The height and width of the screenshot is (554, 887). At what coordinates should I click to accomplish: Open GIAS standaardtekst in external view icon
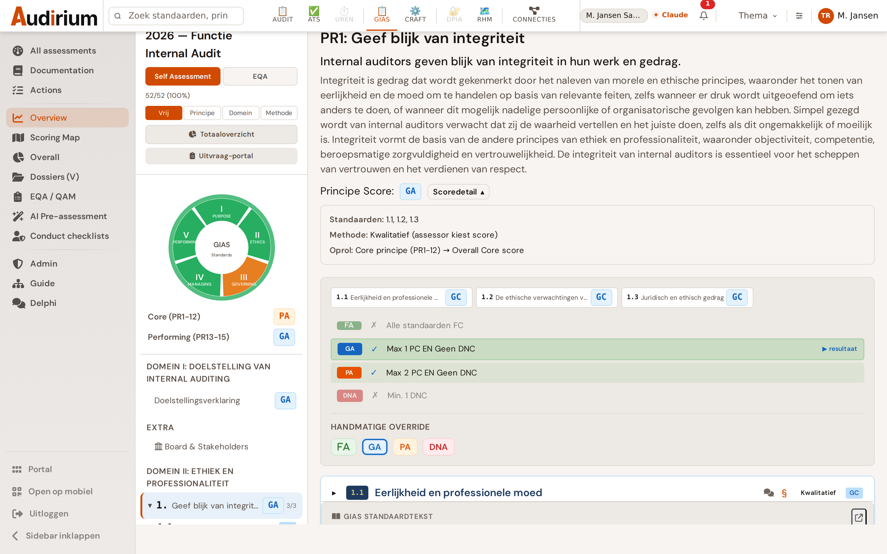tap(858, 517)
